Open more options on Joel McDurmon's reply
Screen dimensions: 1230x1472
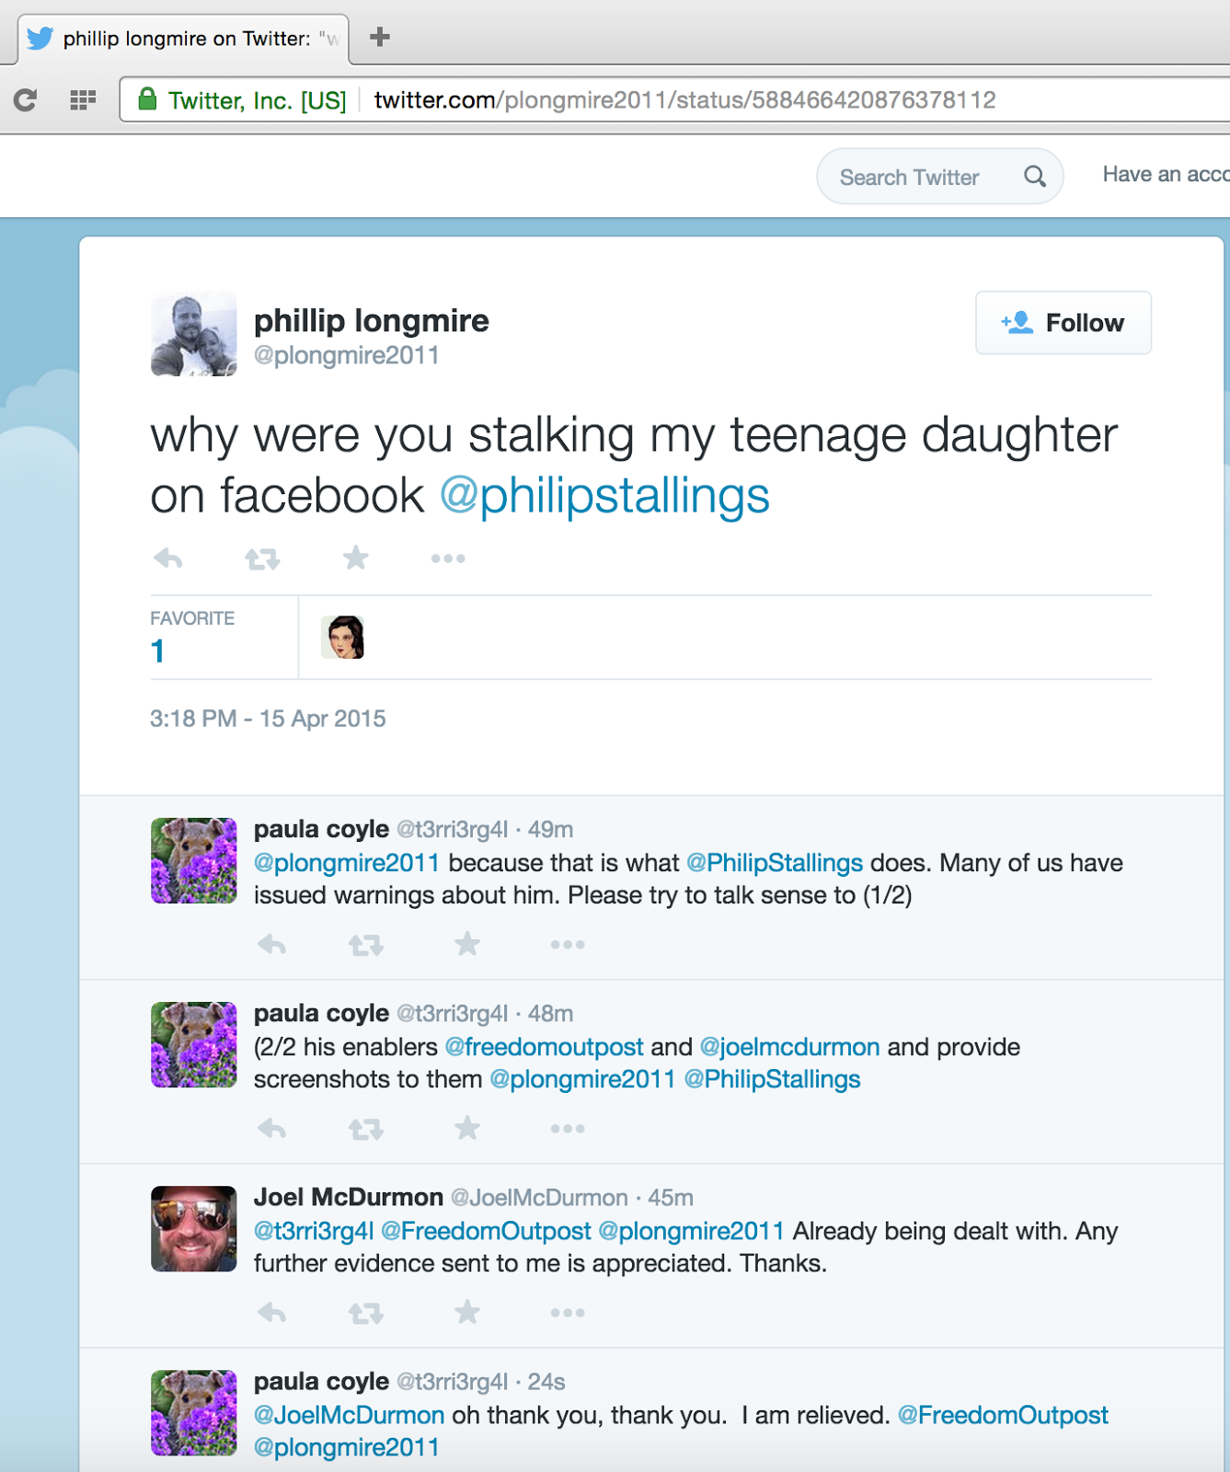tap(568, 1313)
